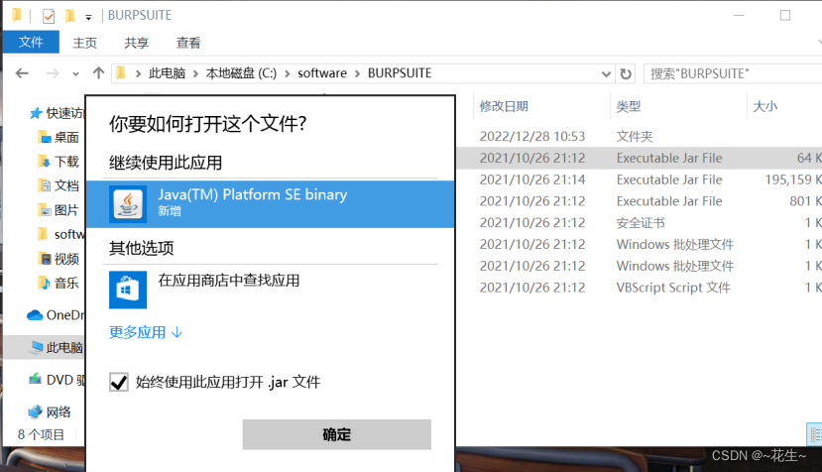The height and width of the screenshot is (472, 822).
Task: Select the 801 KB Executable Jar File
Action: (640, 201)
